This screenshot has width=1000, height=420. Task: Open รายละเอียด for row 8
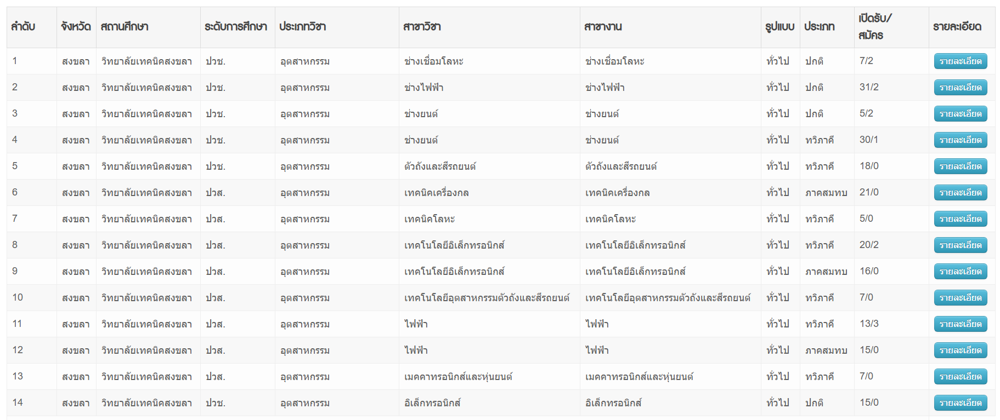(x=960, y=245)
